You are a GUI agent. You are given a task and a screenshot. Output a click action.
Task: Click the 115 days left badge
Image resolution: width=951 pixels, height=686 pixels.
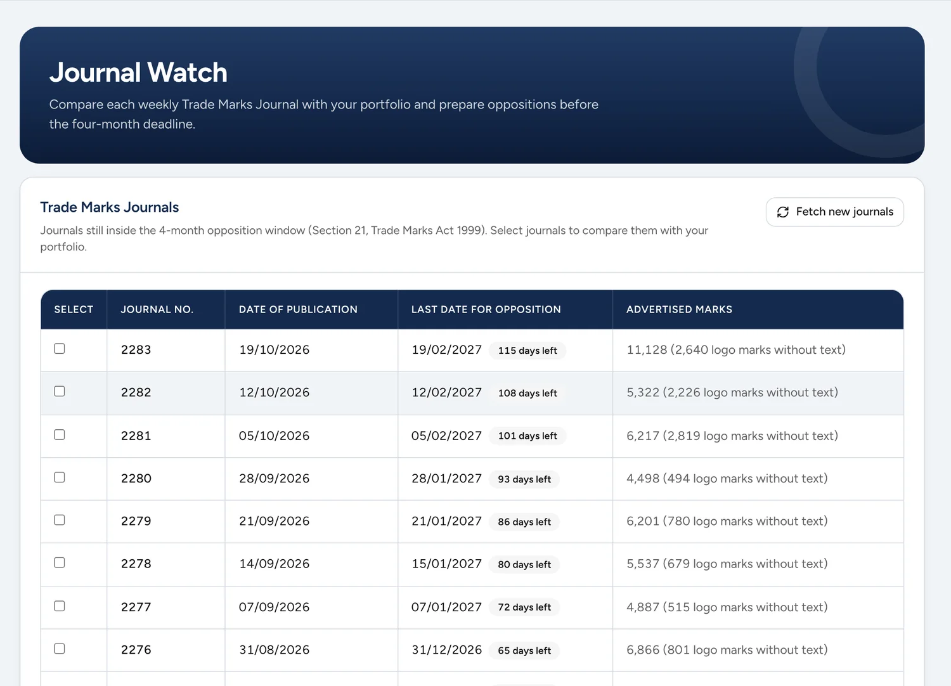pos(527,351)
